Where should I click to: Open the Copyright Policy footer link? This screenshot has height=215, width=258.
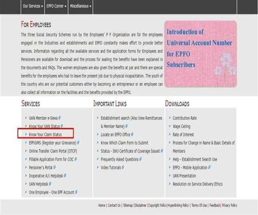(x=157, y=205)
